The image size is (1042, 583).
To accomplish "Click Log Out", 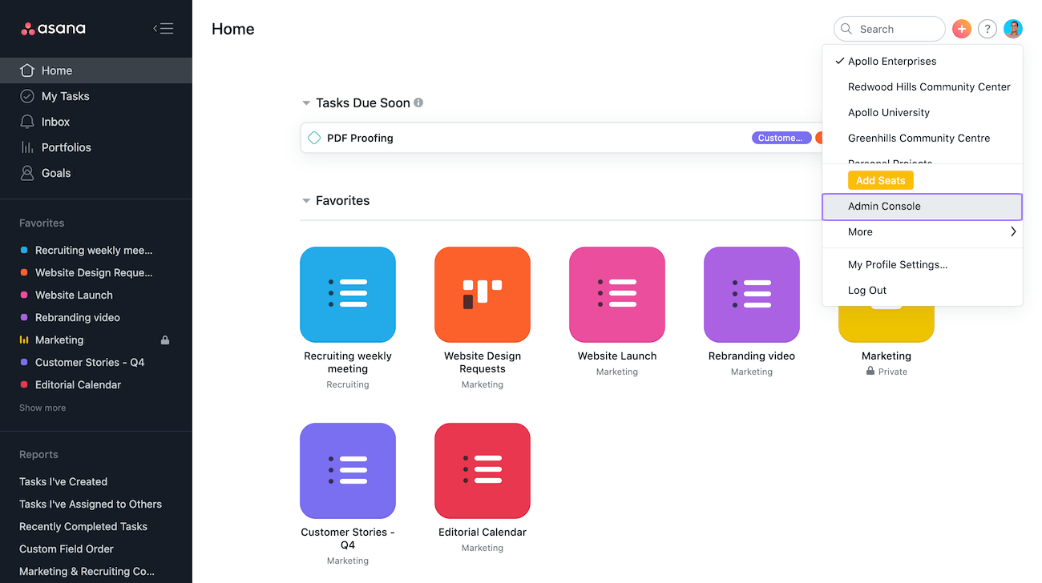I will click(923, 290).
